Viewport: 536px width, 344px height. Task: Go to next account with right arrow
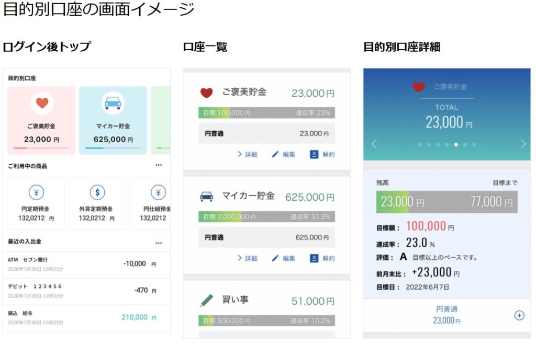point(523,144)
